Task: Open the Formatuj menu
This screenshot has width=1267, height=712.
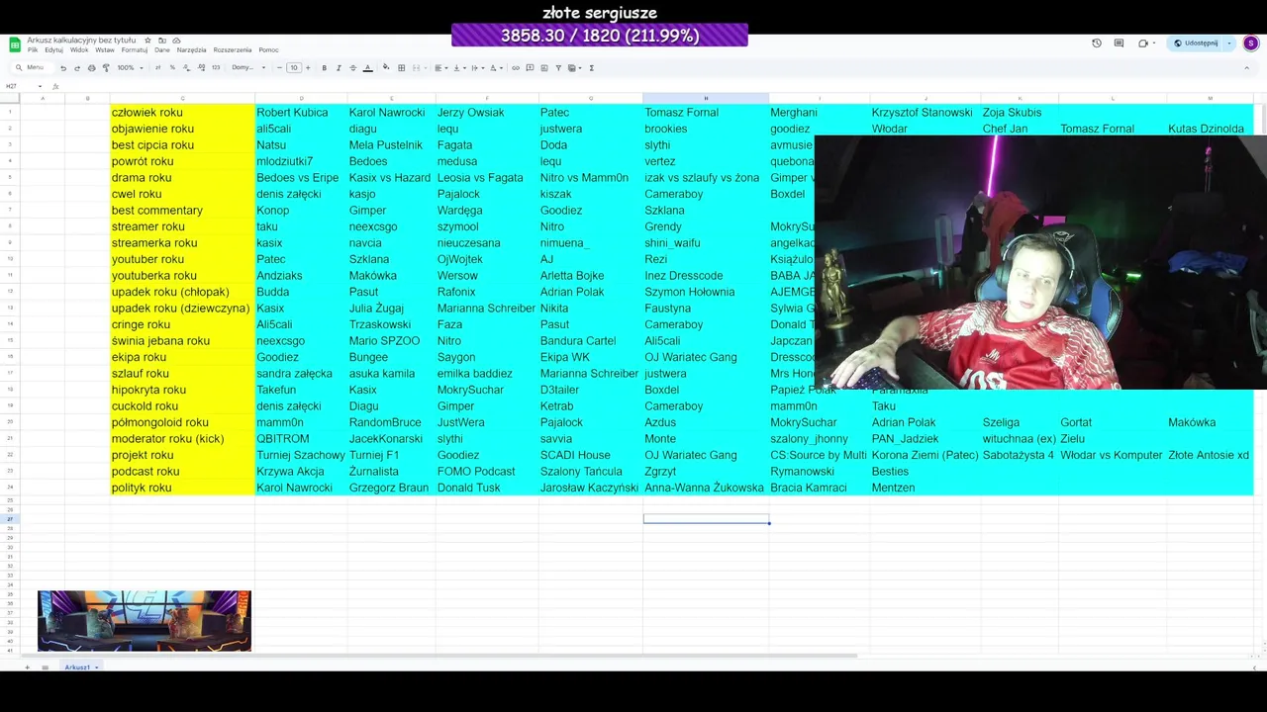Action: click(x=135, y=50)
